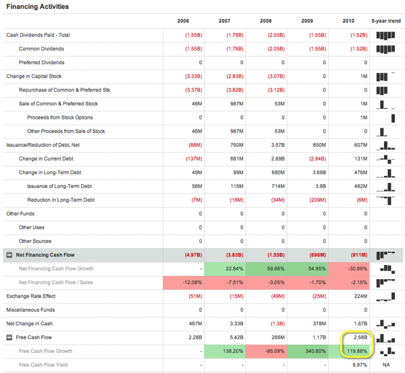Click the 8.97% Free Cash Flow Yield value
Image resolution: width=405 pixels, height=373 pixels.
click(x=360, y=365)
